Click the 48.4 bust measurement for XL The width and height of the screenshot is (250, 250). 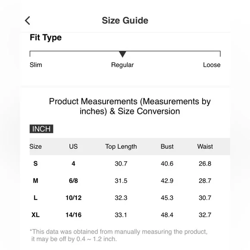pyautogui.click(x=167, y=215)
